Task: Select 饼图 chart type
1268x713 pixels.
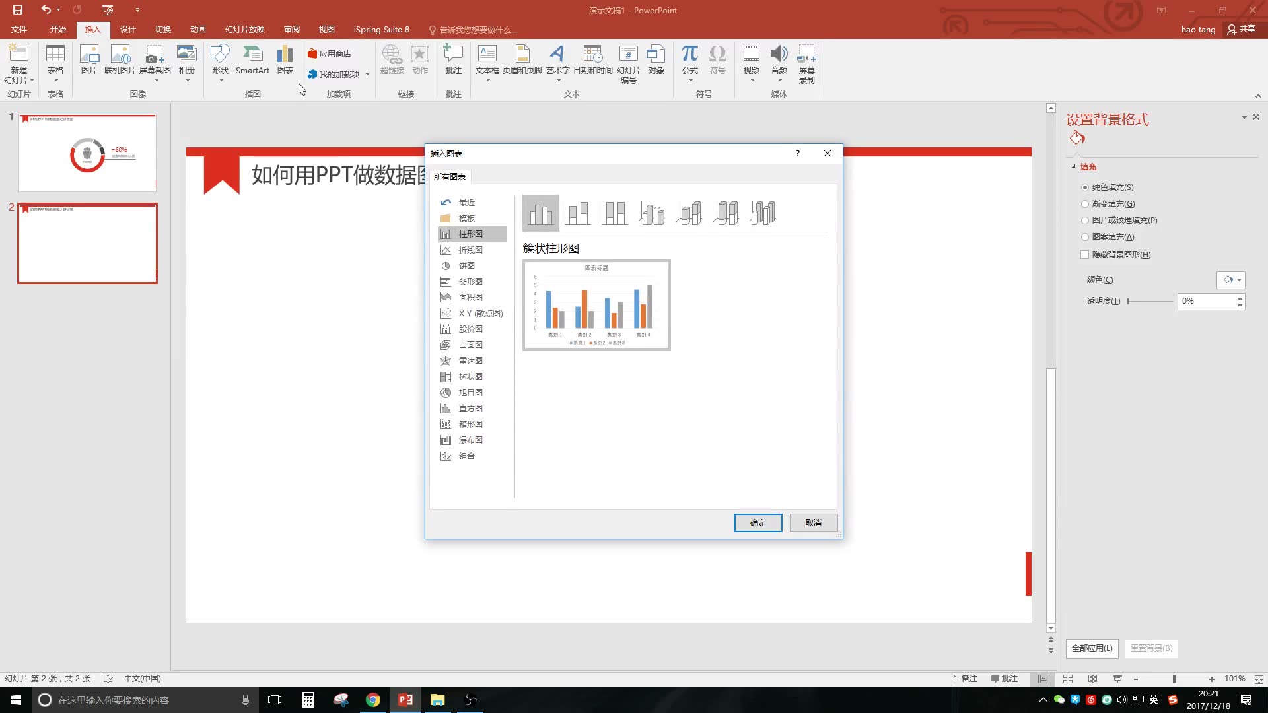Action: [467, 265]
